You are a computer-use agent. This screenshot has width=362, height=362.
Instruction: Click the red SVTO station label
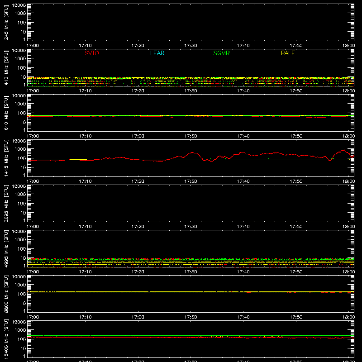click(x=92, y=53)
